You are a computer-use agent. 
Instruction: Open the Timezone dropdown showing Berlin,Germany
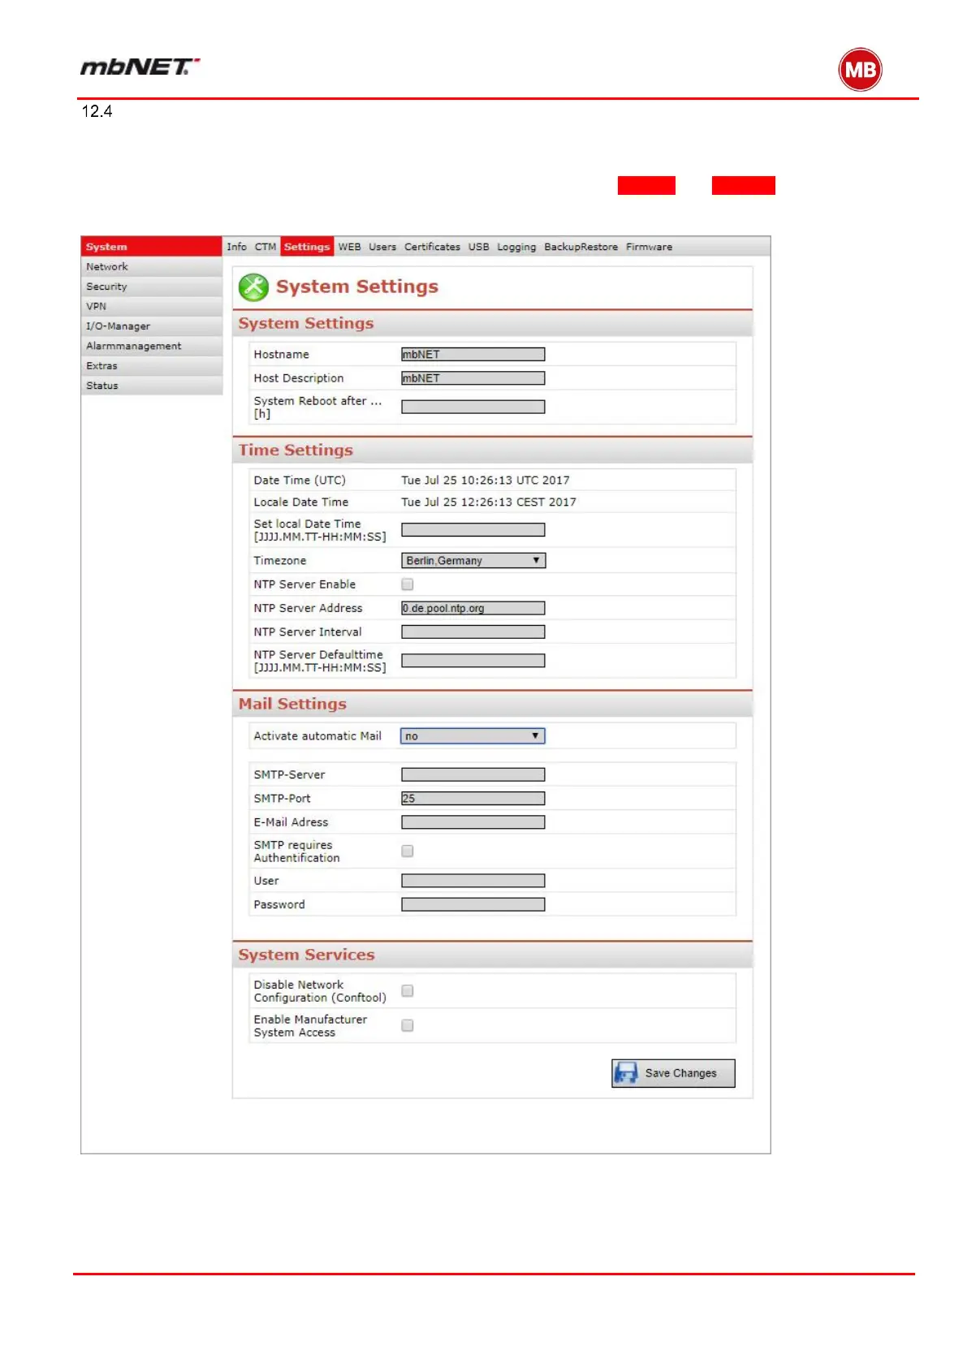pos(473,561)
